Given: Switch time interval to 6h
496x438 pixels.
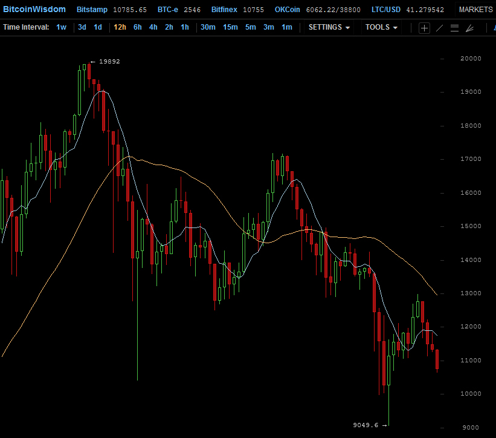Looking at the screenshot, I should (138, 27).
